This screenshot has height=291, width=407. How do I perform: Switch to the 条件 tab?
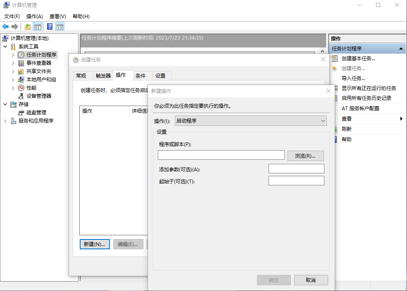pos(140,76)
